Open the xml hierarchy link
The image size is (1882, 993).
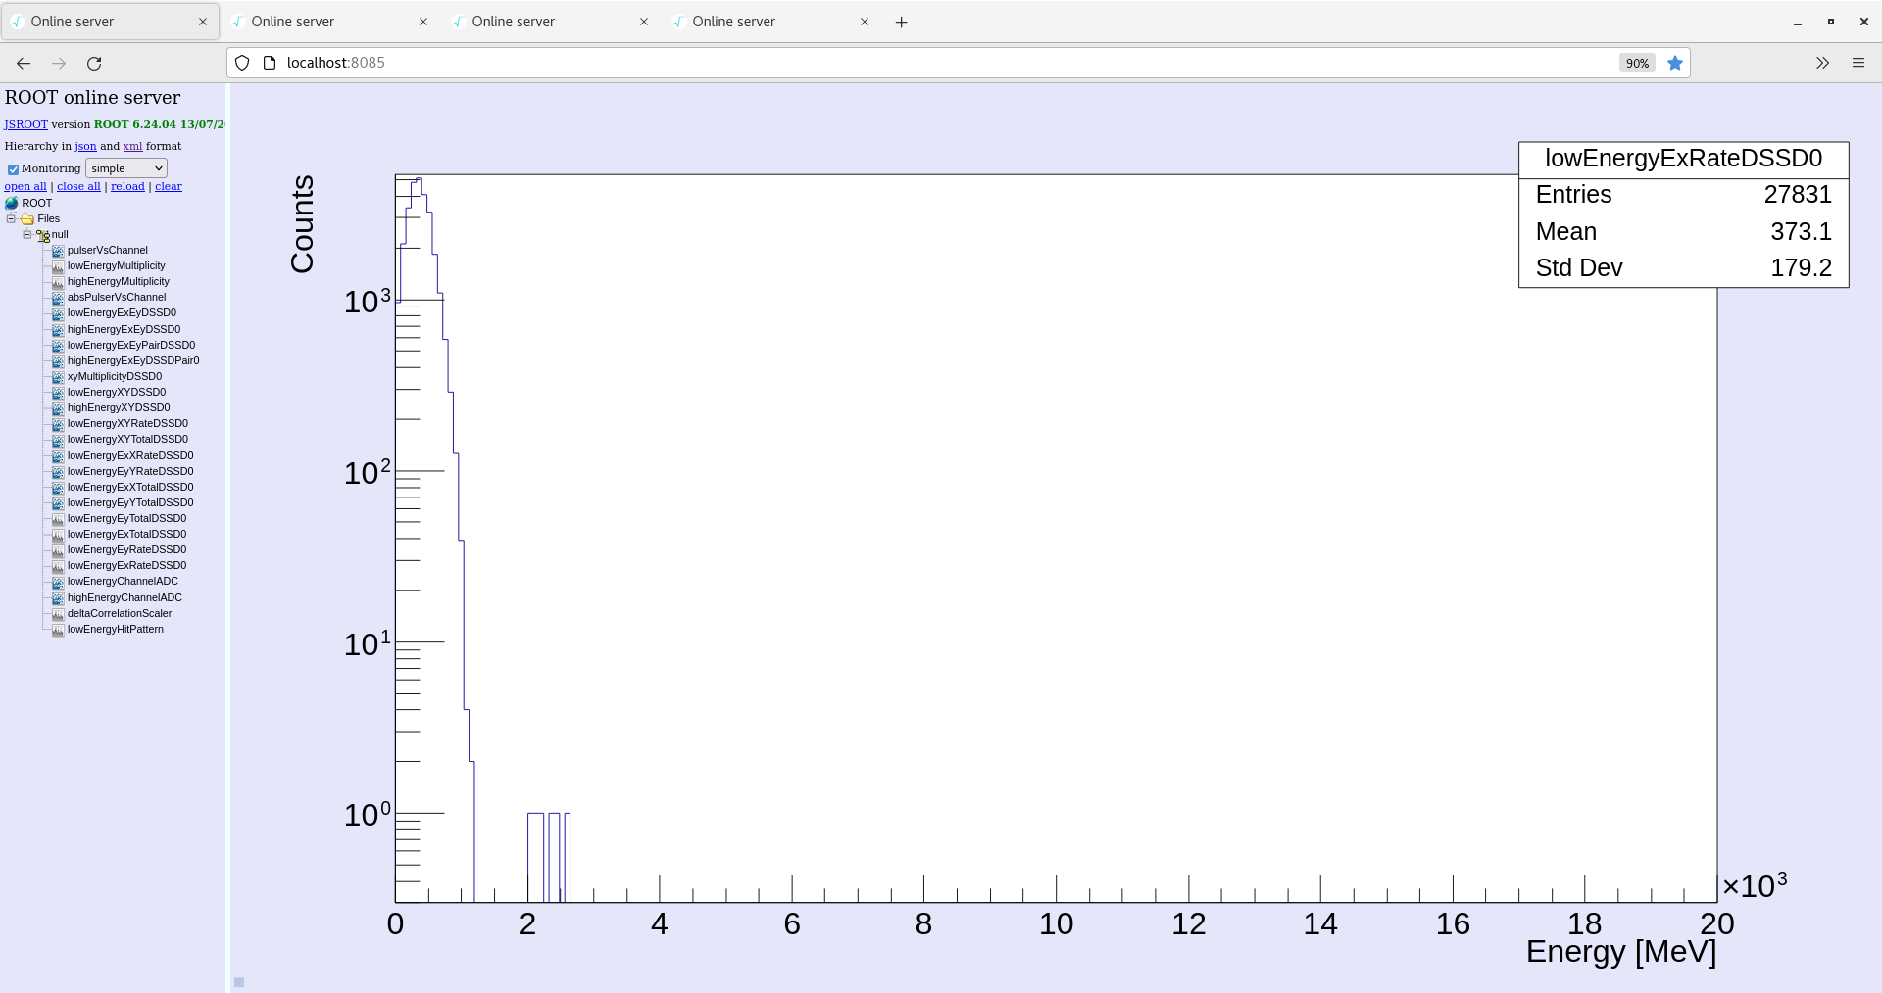(x=132, y=146)
